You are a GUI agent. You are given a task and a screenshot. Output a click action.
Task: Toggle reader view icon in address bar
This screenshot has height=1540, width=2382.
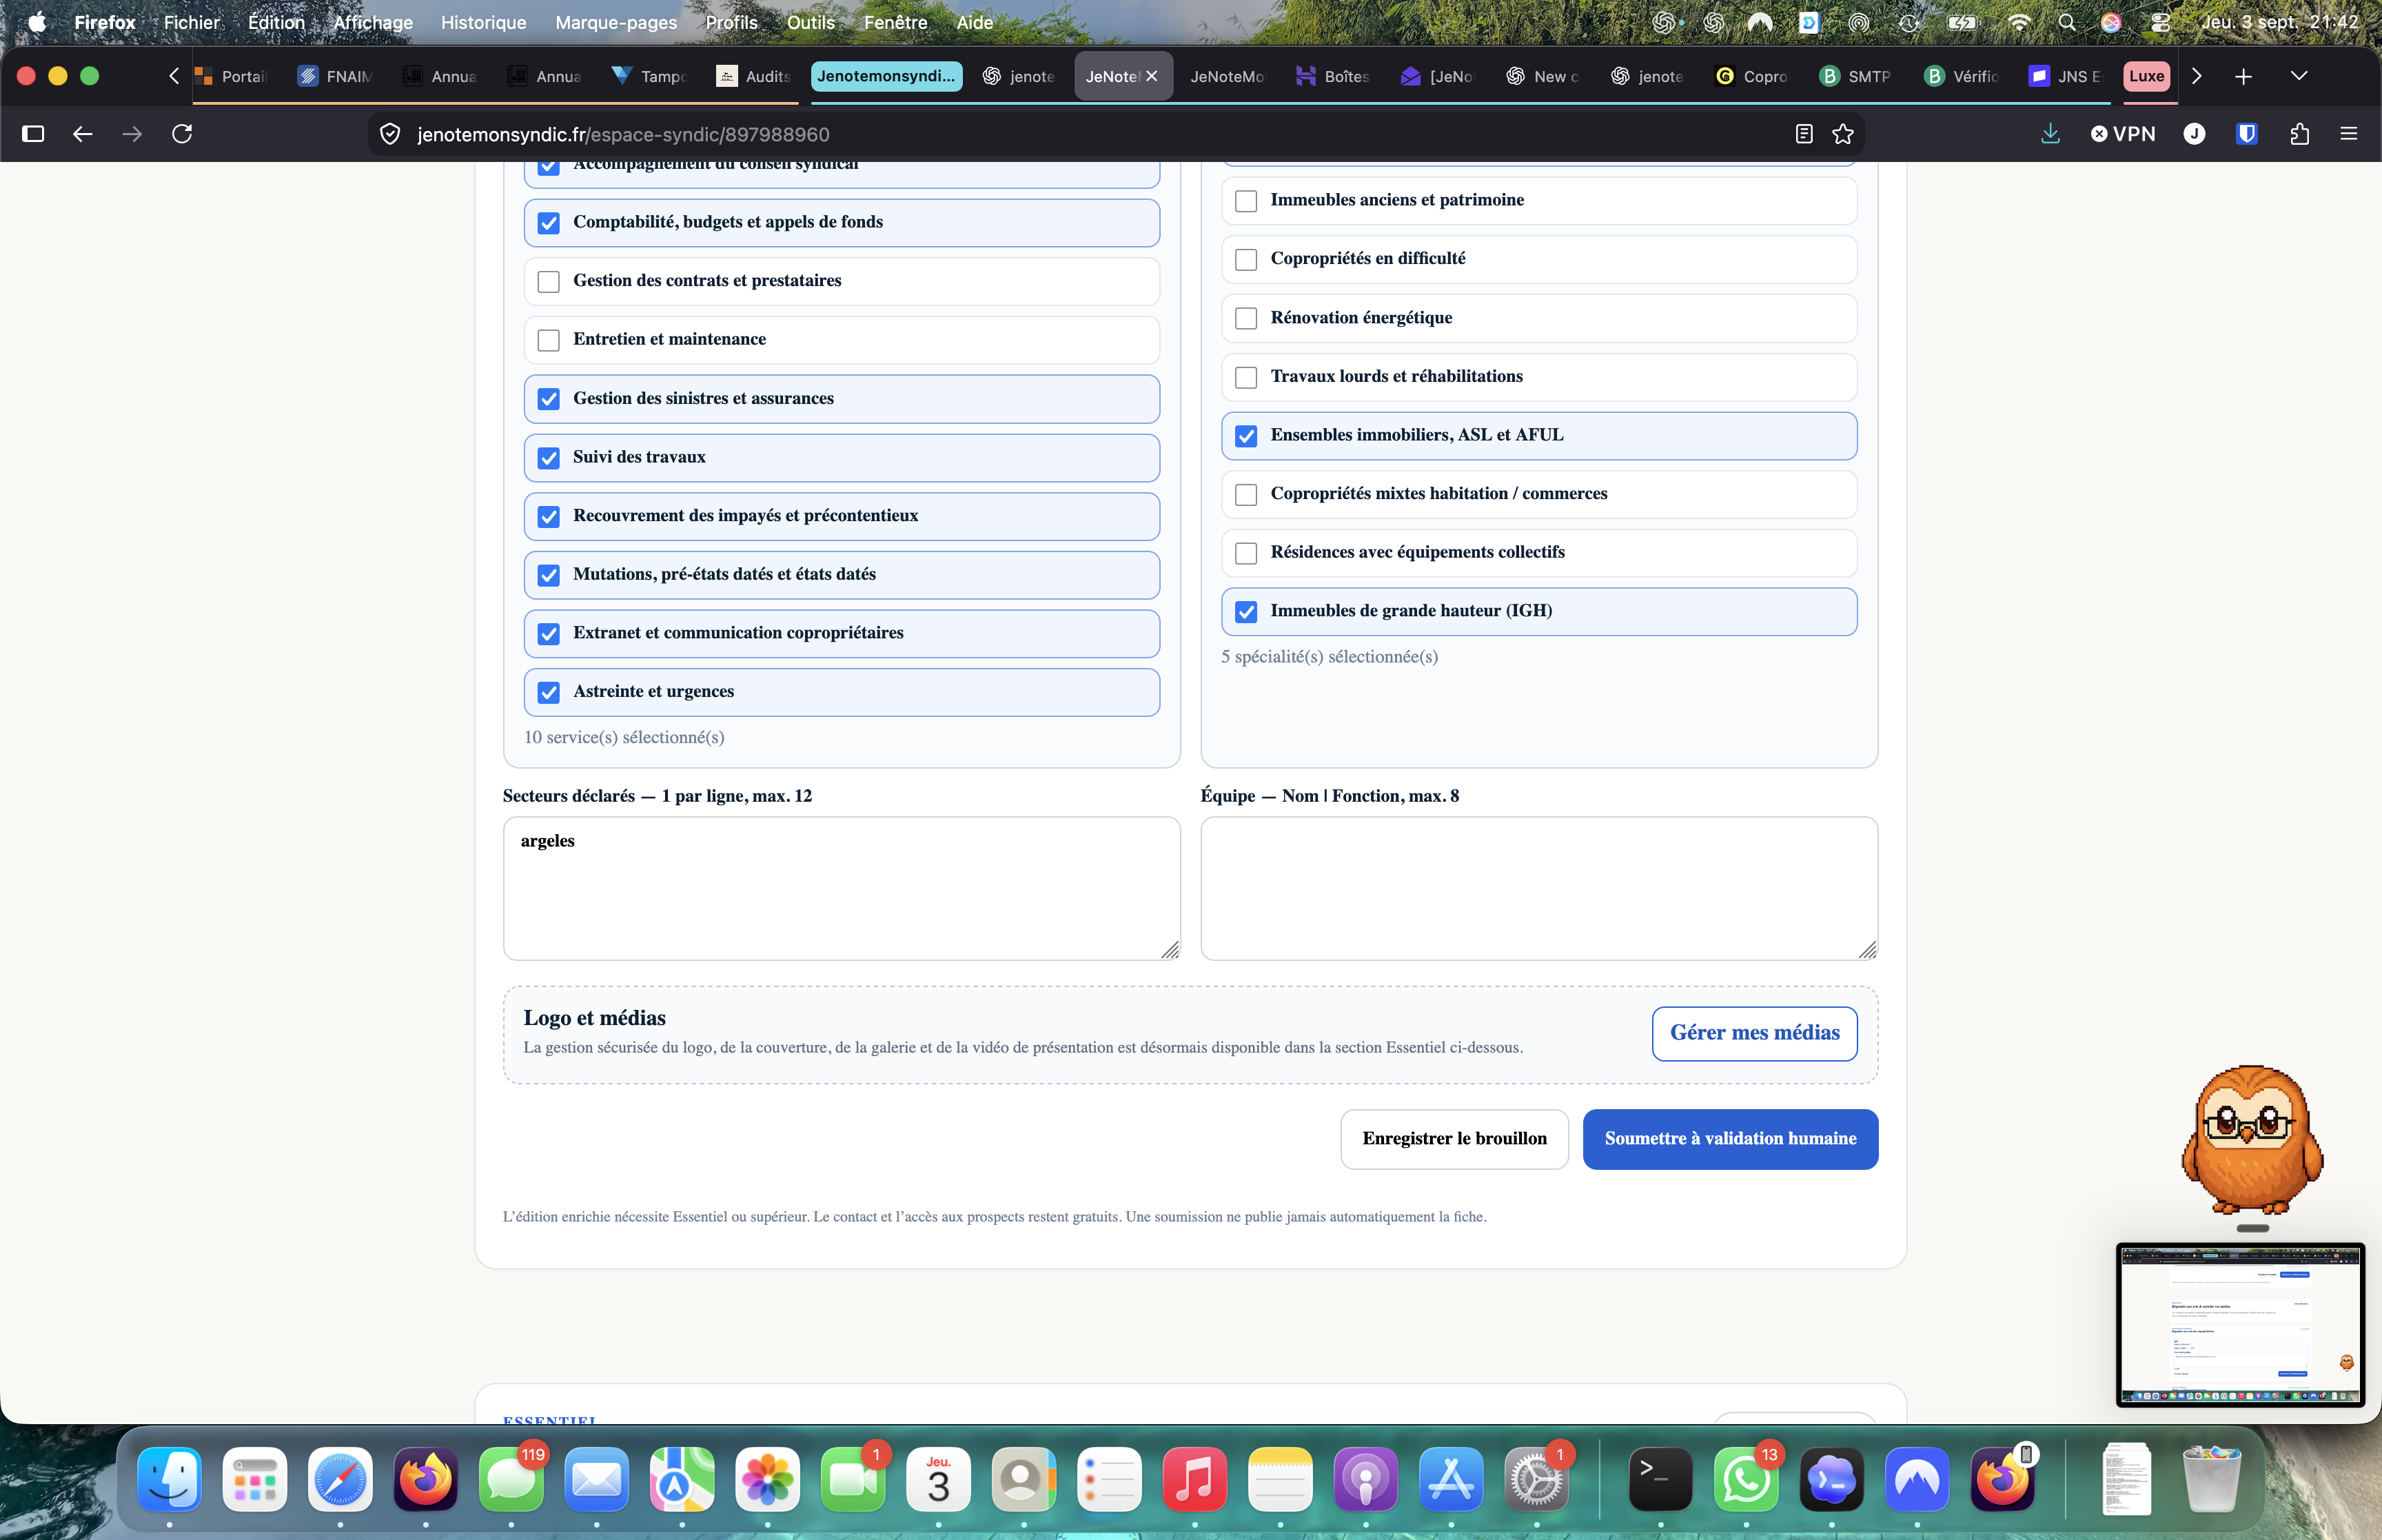(x=1804, y=134)
